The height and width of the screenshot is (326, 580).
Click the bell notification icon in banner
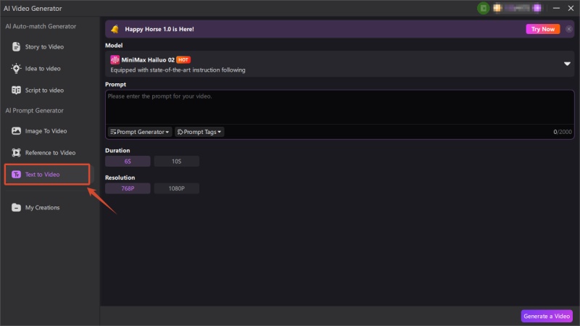pyautogui.click(x=115, y=29)
